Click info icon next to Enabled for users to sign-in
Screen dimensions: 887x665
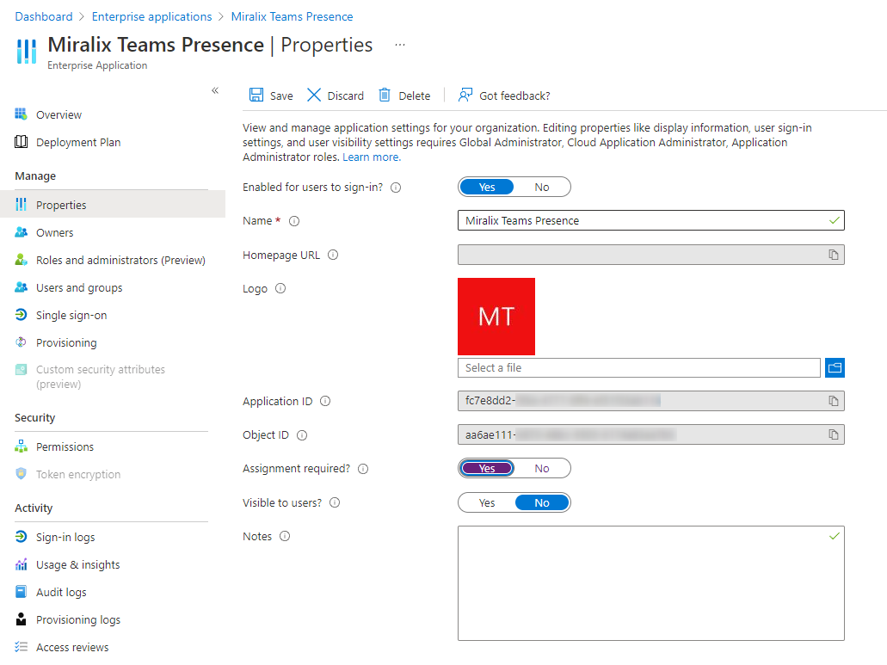point(396,188)
